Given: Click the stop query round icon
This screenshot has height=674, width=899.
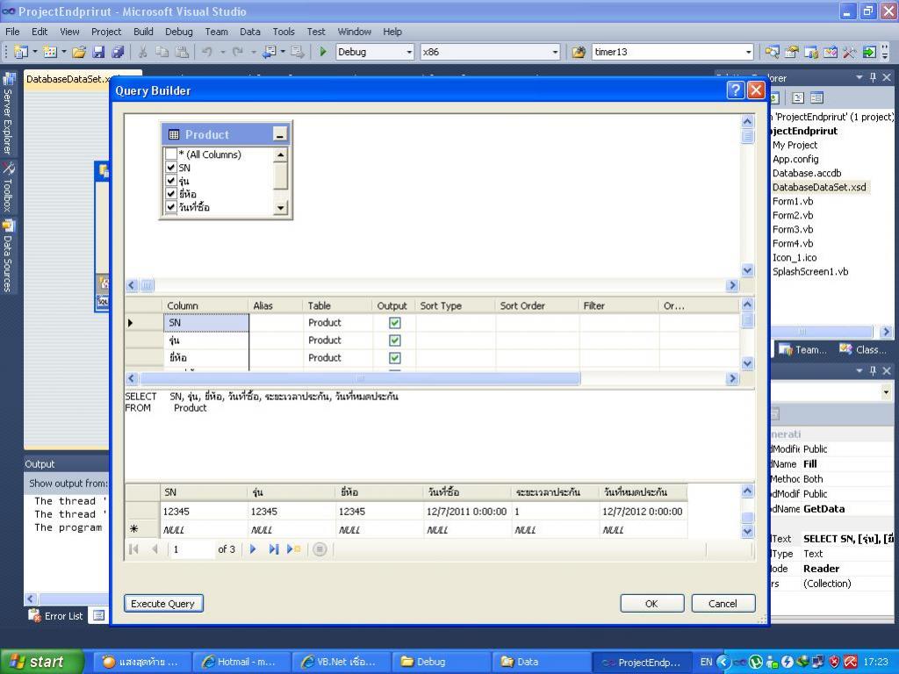Looking at the screenshot, I should tap(320, 549).
